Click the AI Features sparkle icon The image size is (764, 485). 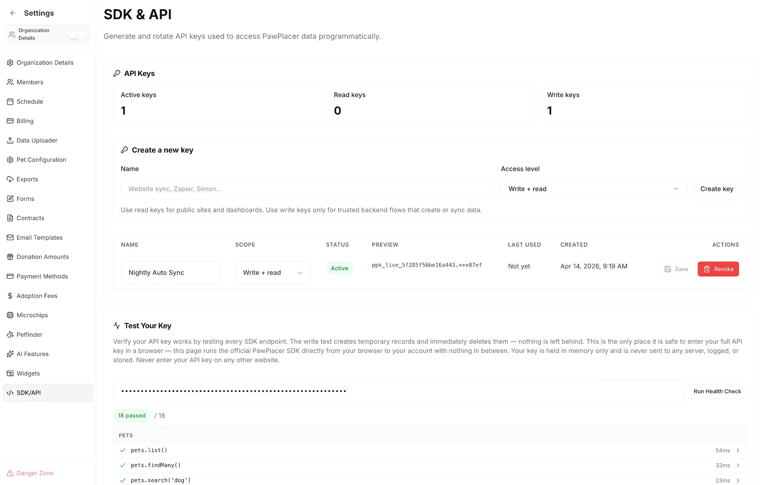[x=10, y=354]
